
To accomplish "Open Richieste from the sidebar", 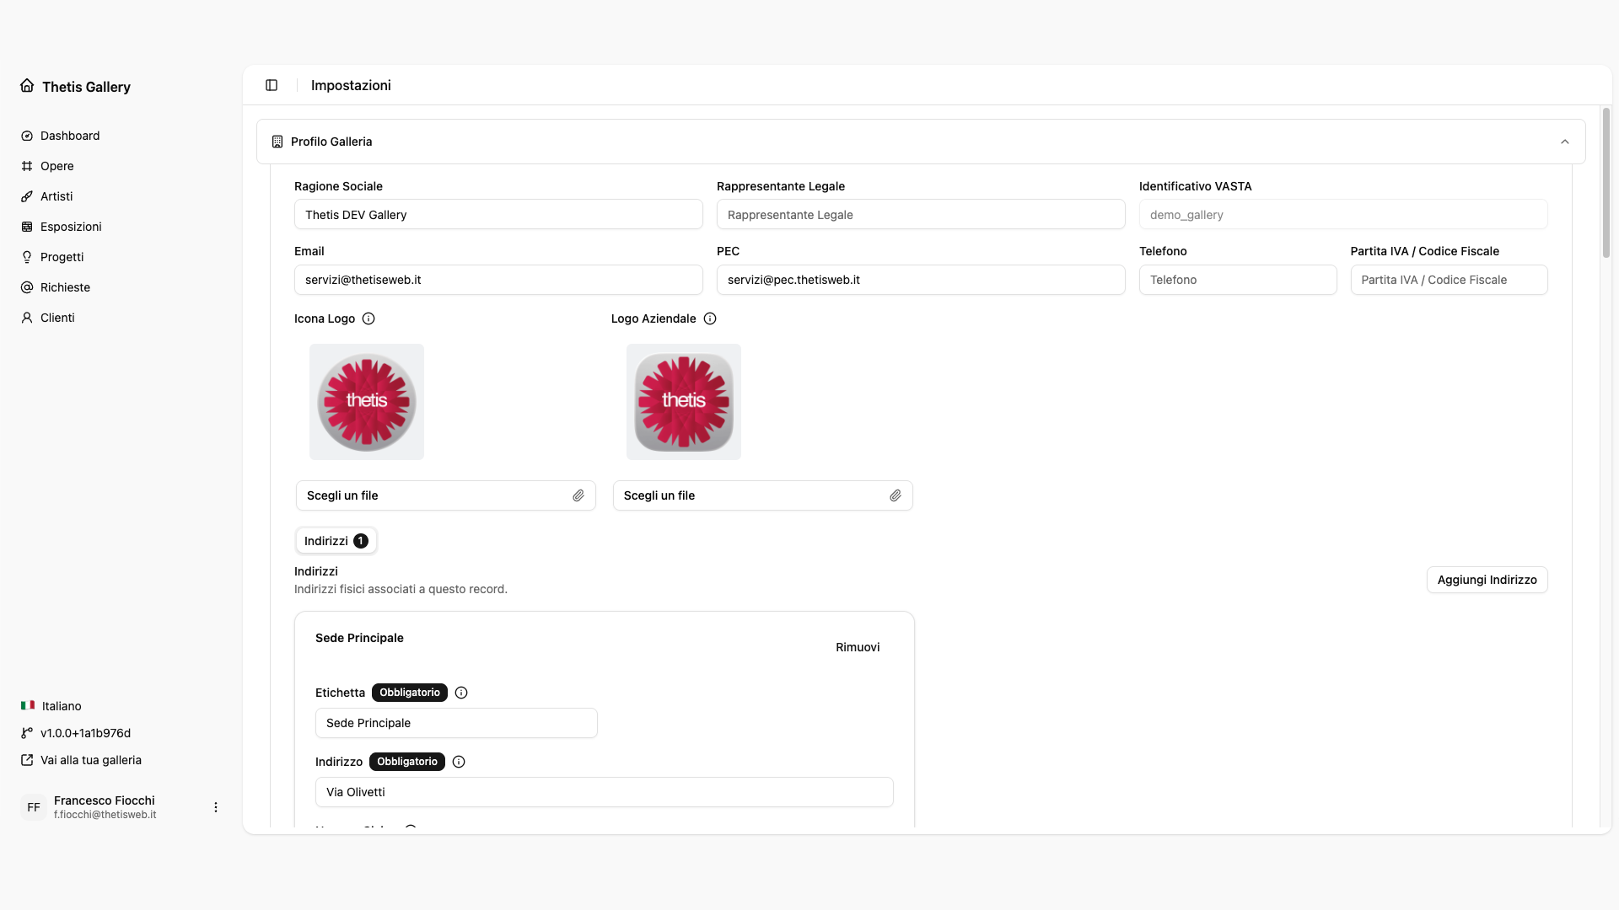I will (x=121, y=287).
